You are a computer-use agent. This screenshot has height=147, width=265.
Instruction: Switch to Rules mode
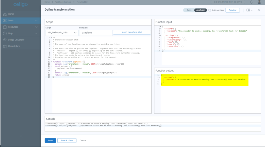tap(189, 10)
